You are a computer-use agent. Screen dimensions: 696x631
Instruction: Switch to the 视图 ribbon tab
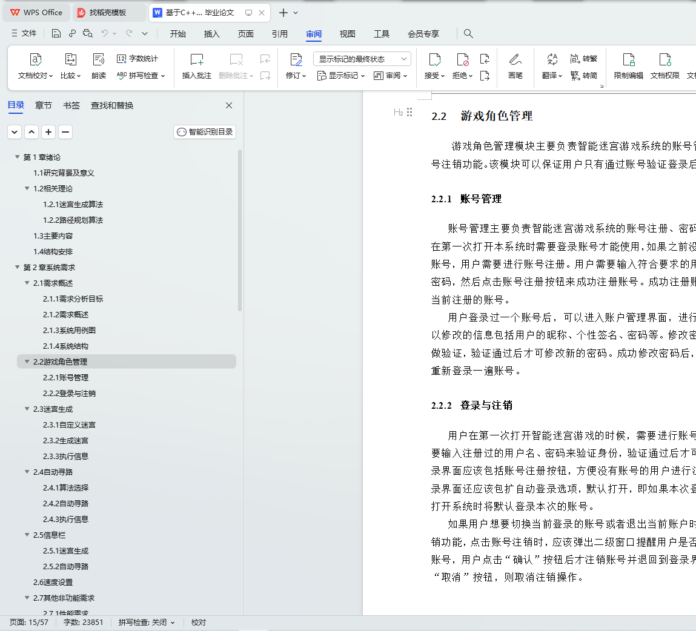coord(347,34)
